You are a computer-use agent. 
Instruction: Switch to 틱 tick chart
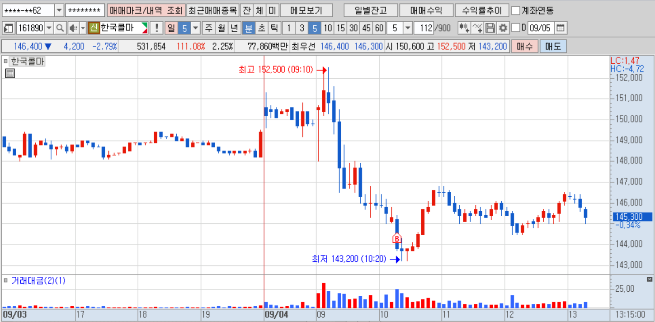point(274,28)
